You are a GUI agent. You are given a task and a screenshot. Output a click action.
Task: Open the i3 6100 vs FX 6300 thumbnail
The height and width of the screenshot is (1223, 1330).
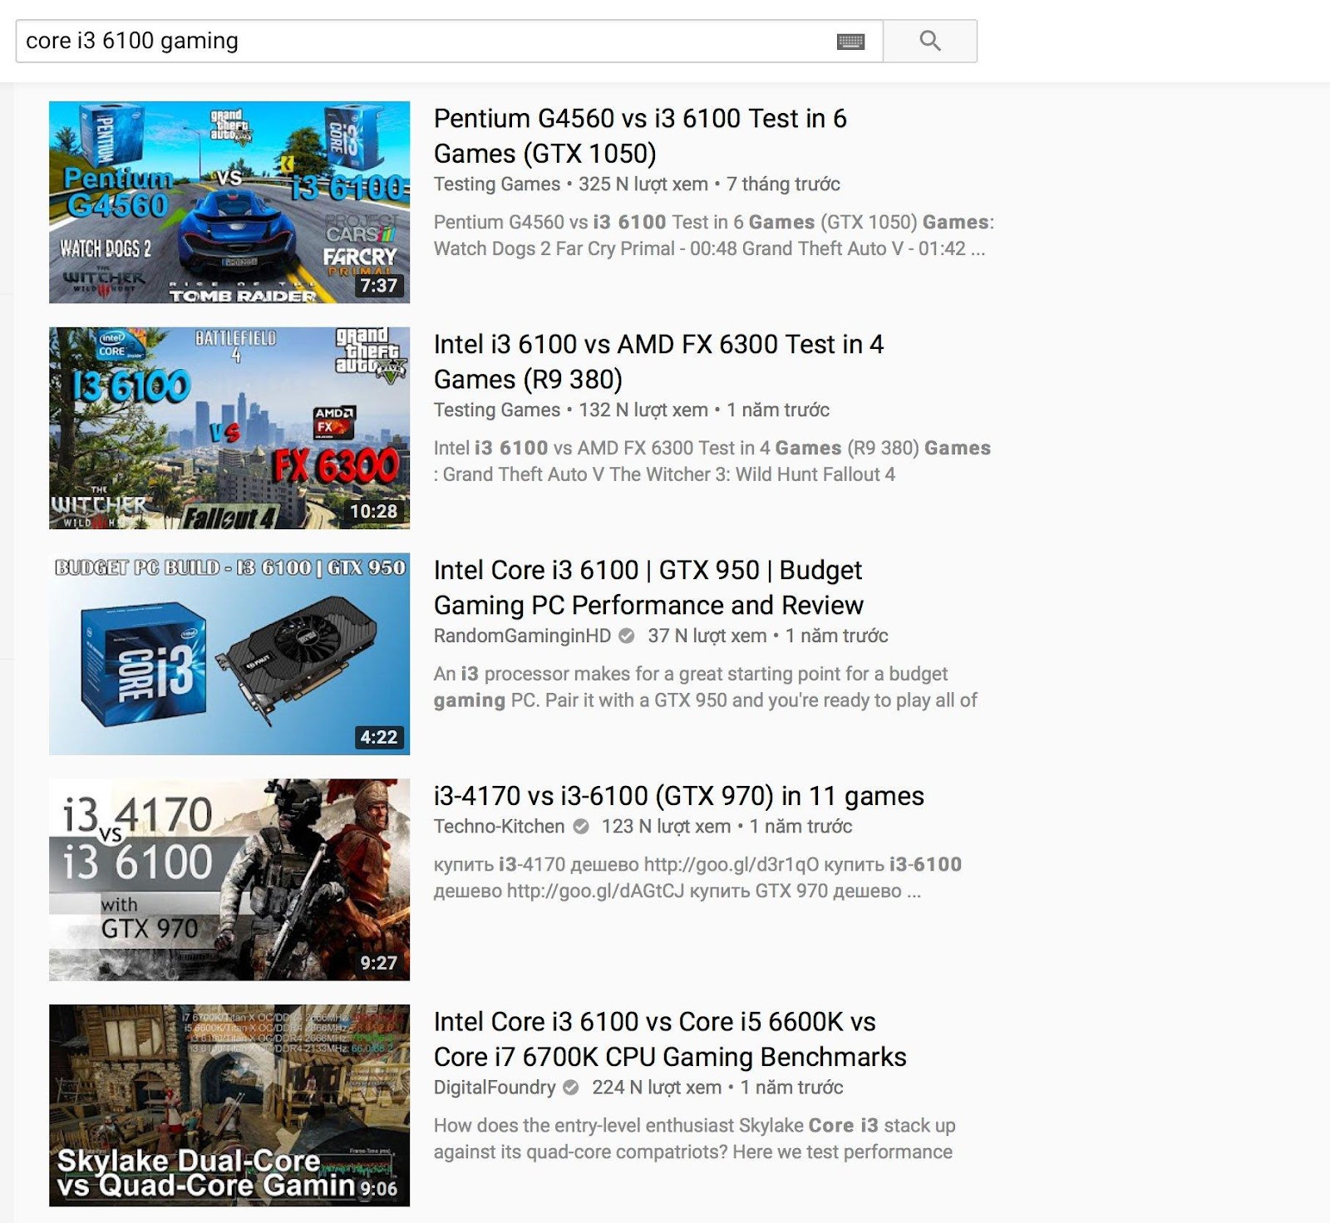pyautogui.click(x=229, y=428)
